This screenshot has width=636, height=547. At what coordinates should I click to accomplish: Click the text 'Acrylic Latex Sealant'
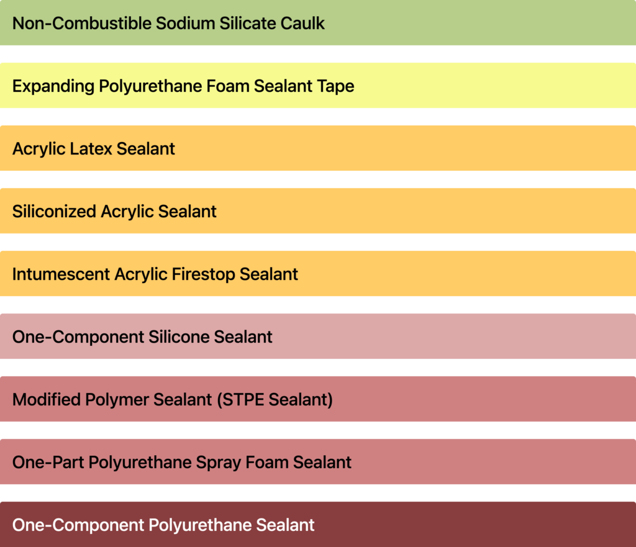coord(94,149)
